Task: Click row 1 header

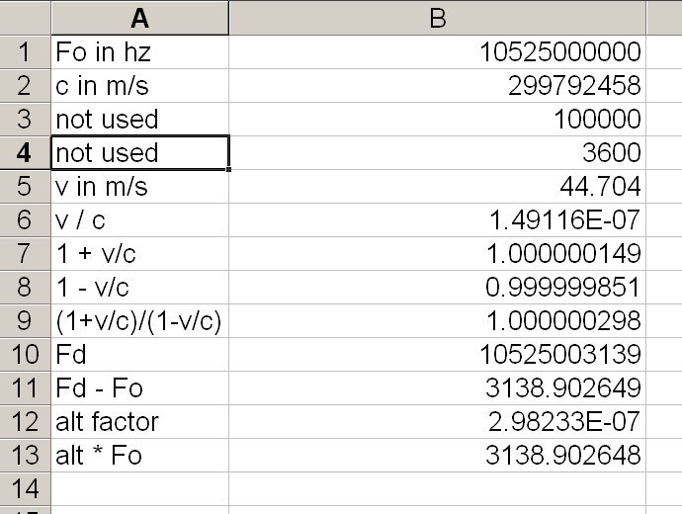Action: point(25,52)
